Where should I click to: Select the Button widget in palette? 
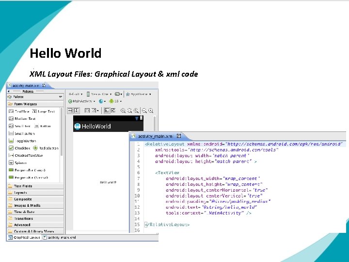pyautogui.click(x=43, y=126)
